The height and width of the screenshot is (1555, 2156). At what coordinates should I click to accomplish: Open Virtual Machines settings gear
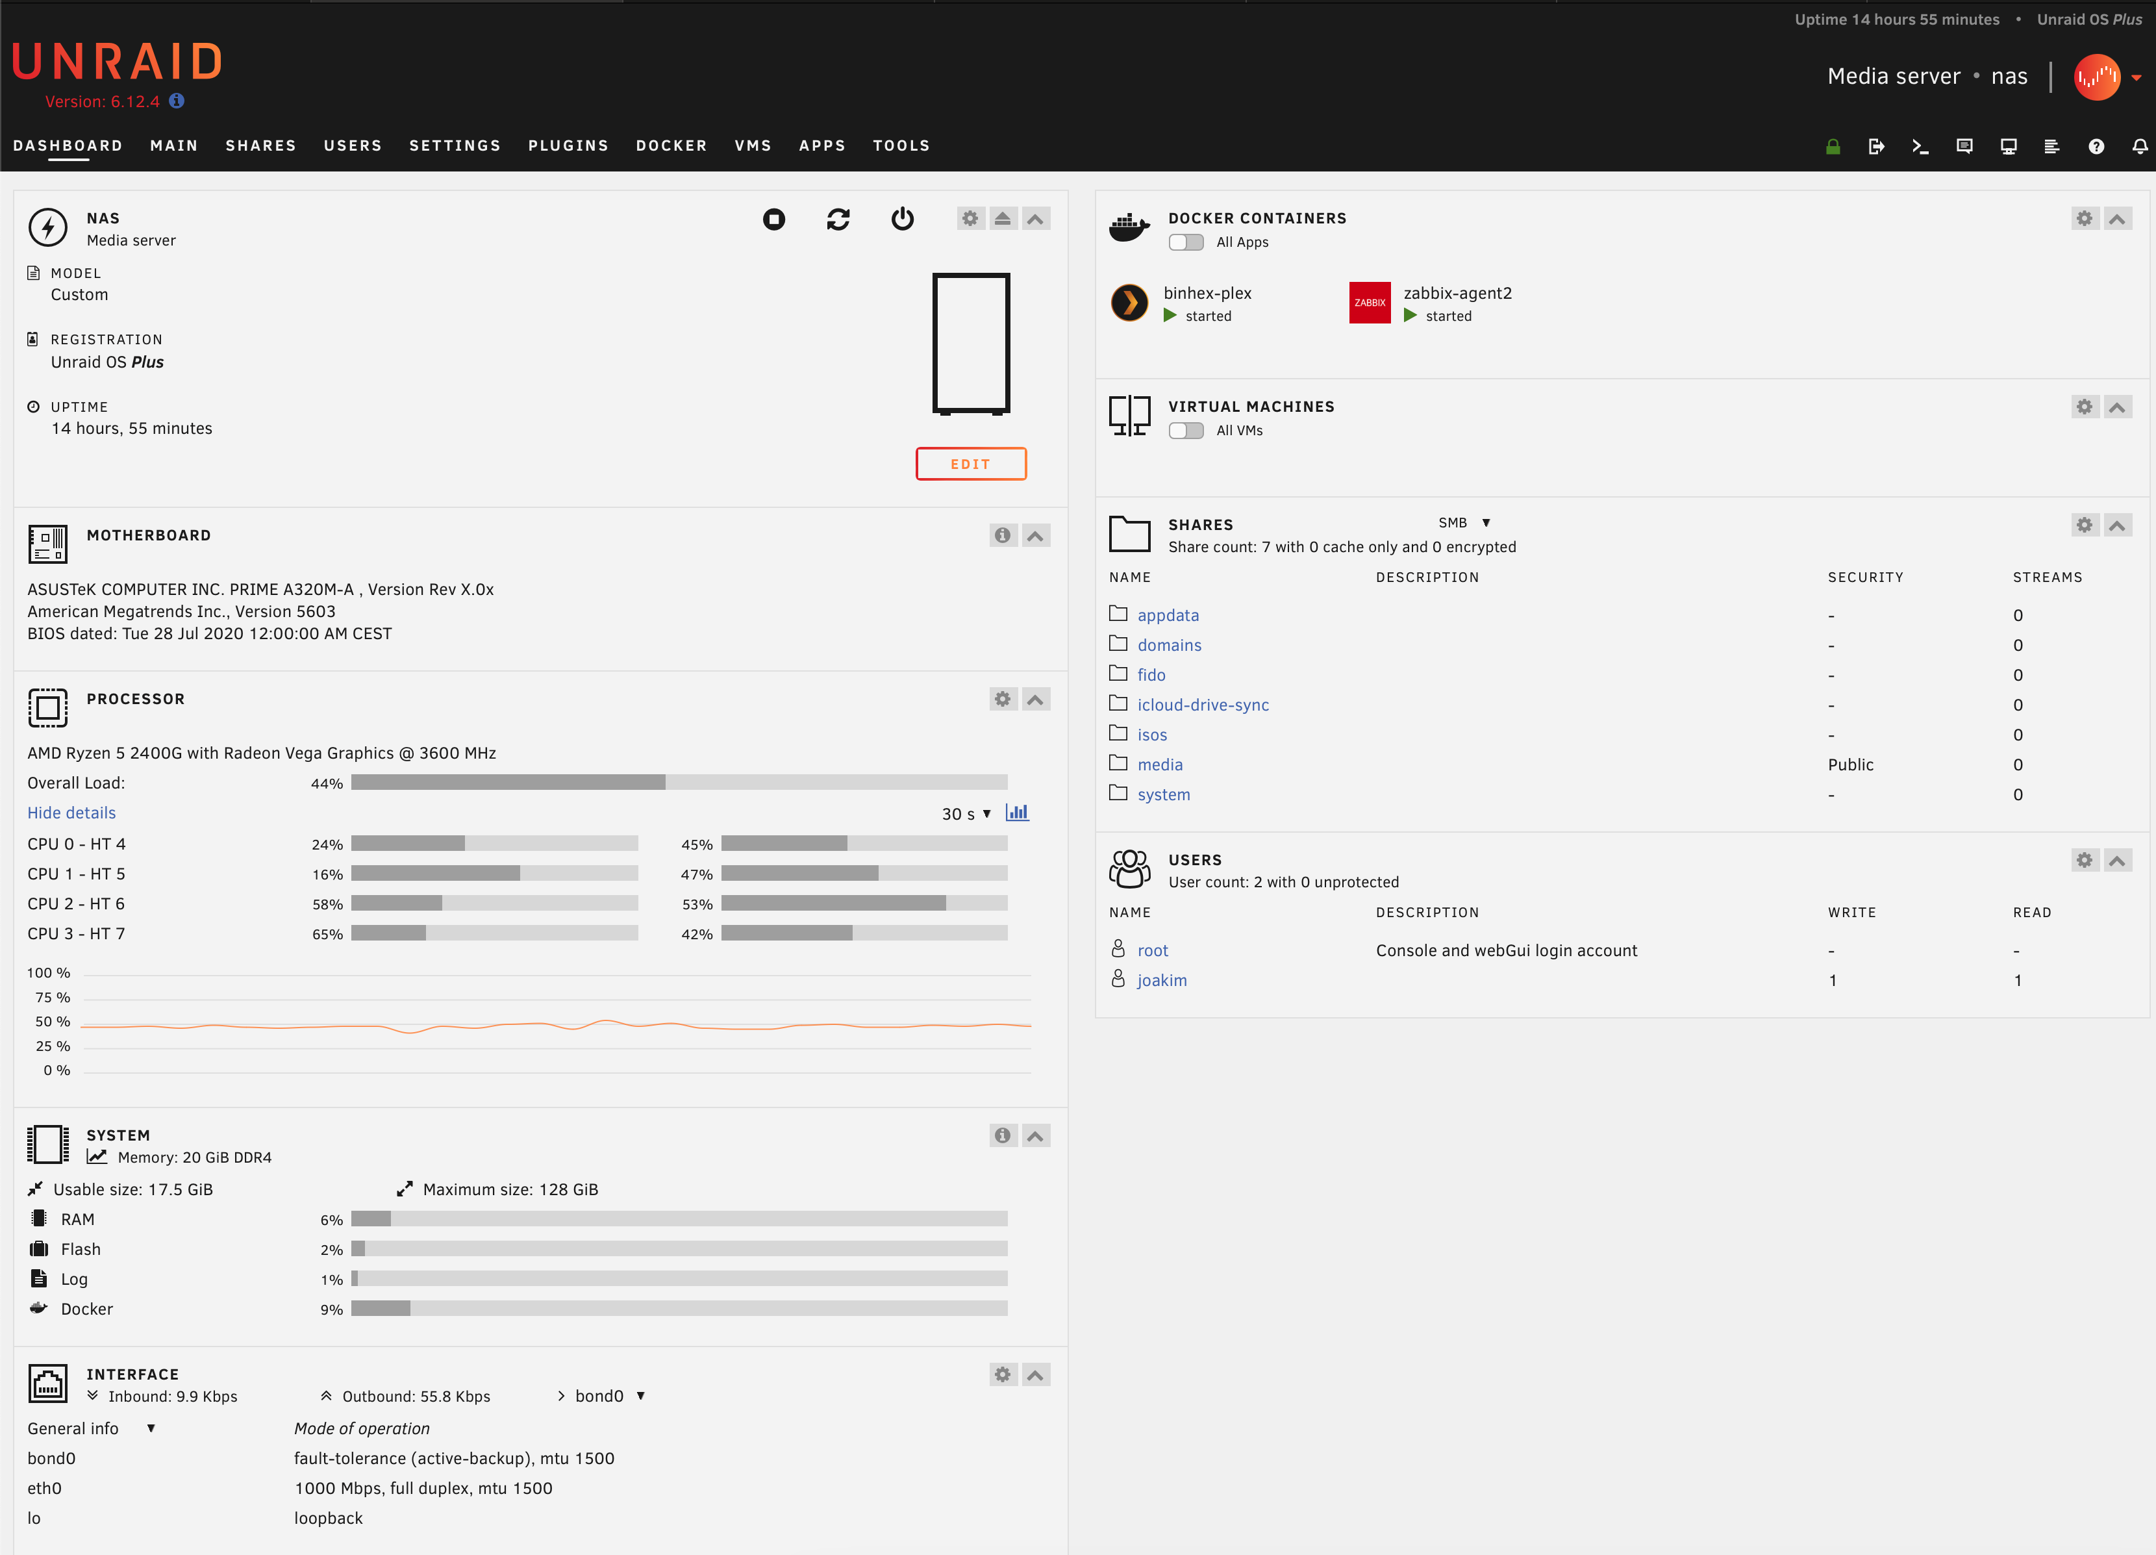[2084, 407]
